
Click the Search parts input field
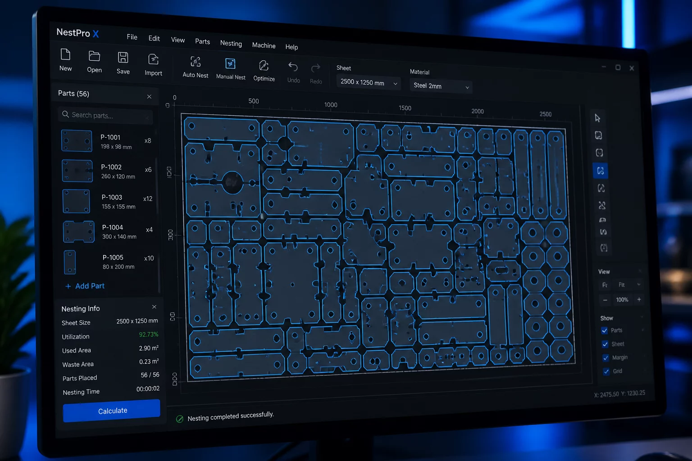(x=105, y=116)
